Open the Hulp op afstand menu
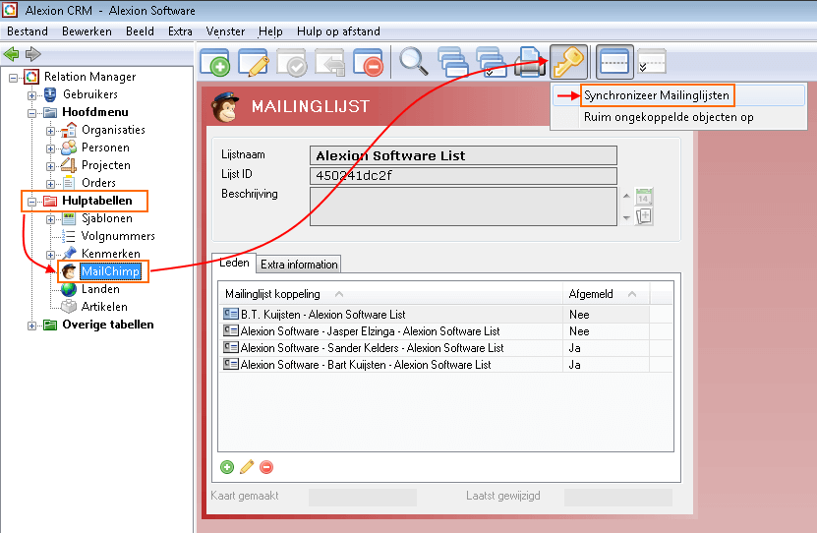This screenshot has width=817, height=533. pos(338,31)
